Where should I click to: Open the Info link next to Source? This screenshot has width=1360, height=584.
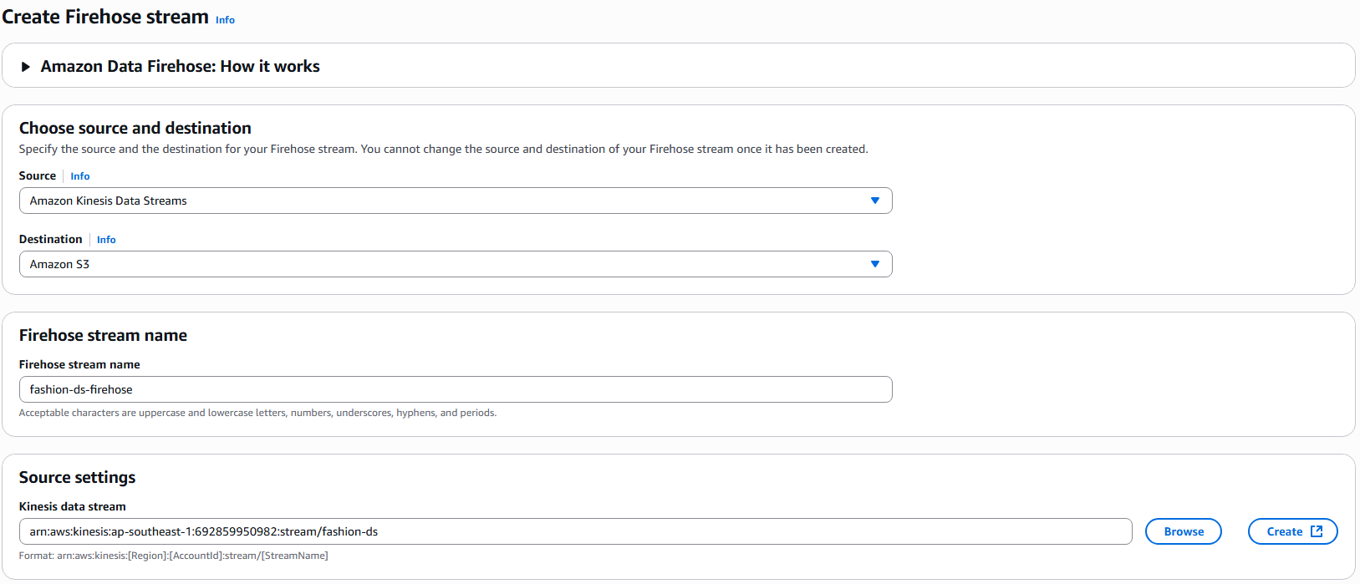80,176
